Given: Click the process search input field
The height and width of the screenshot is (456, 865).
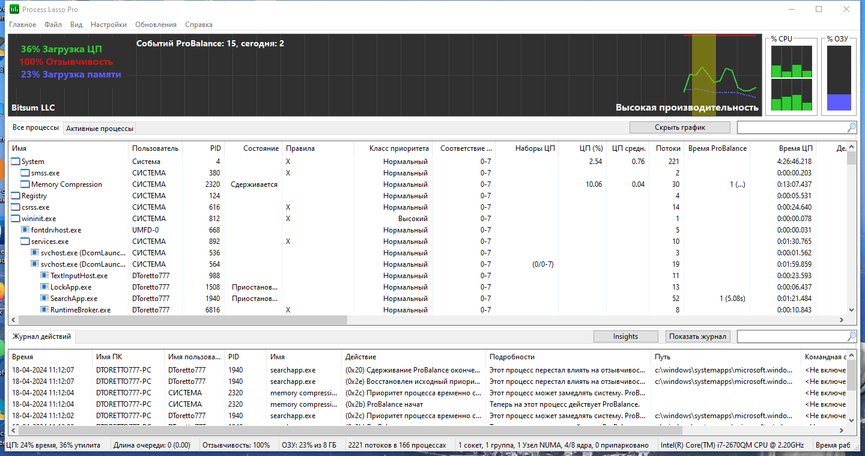Looking at the screenshot, I should pyautogui.click(x=791, y=127).
